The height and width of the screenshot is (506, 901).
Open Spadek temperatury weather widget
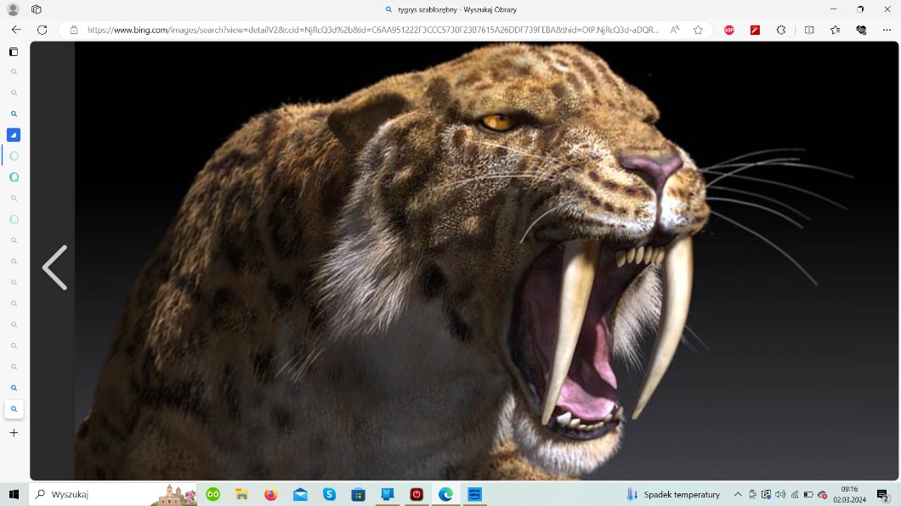pos(673,494)
